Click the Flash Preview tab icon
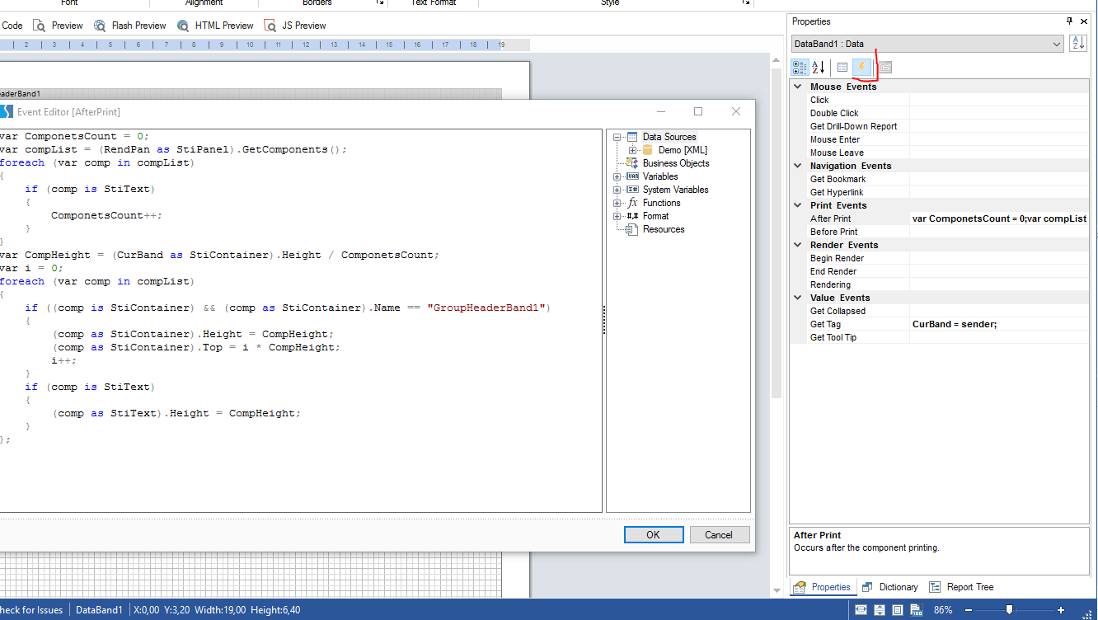 pos(100,26)
